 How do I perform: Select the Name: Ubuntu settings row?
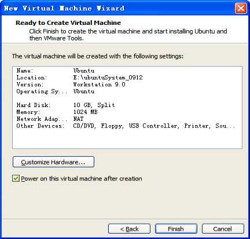point(127,71)
